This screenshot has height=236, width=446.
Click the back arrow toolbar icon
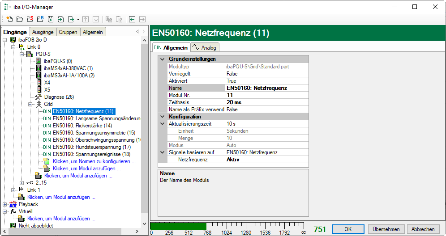coord(132,19)
